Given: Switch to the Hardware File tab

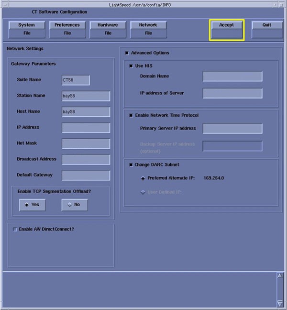Looking at the screenshot, I should (x=108, y=29).
